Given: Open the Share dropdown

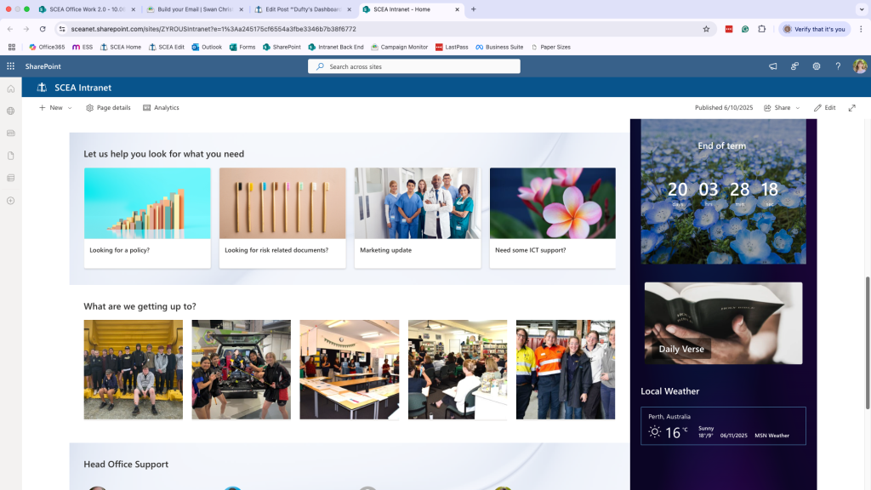Looking at the screenshot, I should point(782,108).
